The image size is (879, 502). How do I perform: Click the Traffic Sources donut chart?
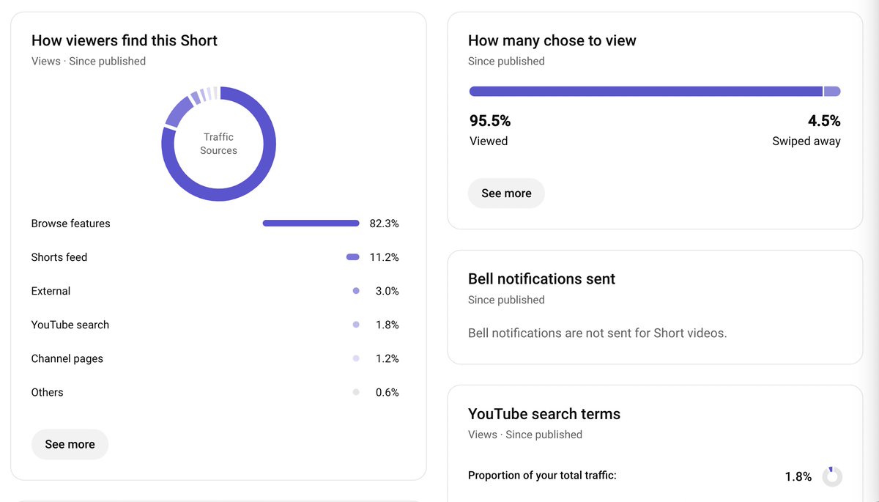point(219,144)
